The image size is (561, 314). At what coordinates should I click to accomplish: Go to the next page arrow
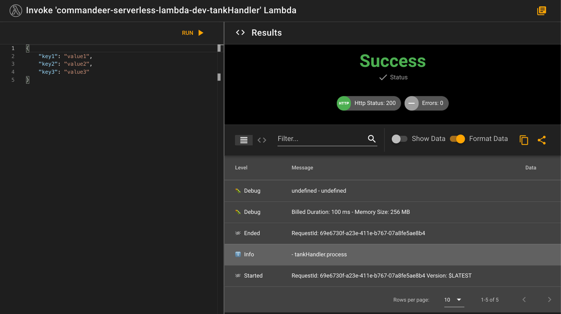(x=549, y=300)
